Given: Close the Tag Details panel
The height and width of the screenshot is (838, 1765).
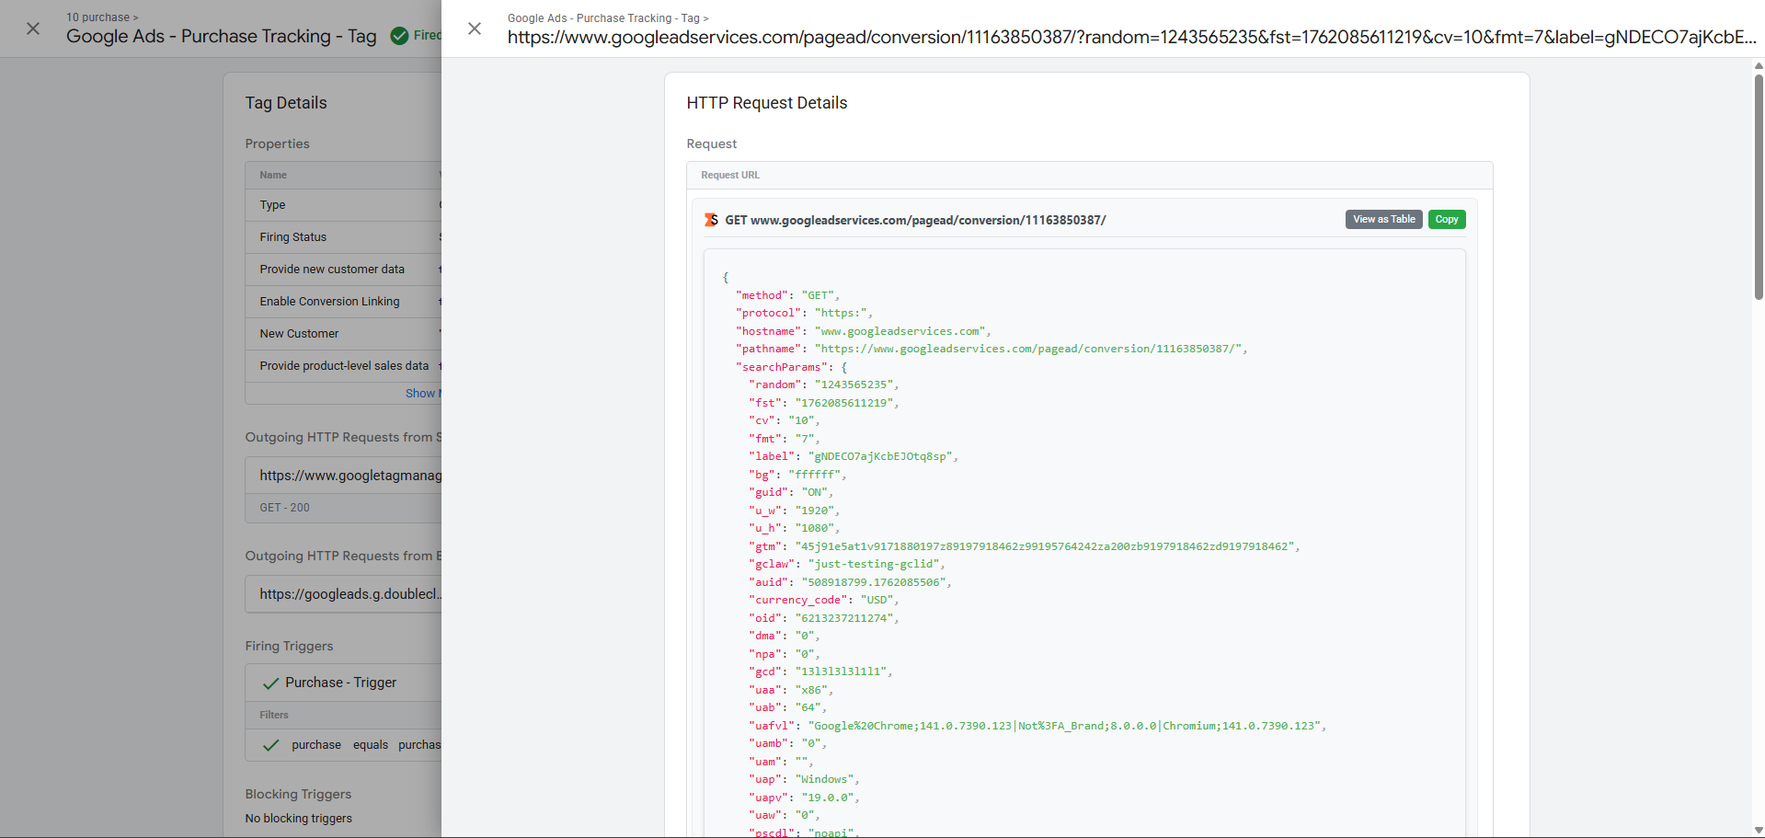Looking at the screenshot, I should click(x=33, y=29).
